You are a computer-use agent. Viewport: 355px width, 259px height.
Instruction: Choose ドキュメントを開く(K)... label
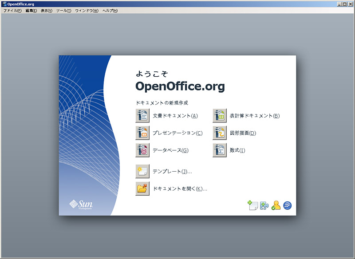point(180,188)
